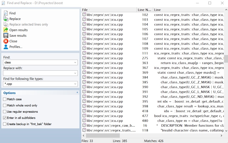Viewport: 228px width, 143px height.
Task: Sort results by Line column header
Action: tap(189, 10)
